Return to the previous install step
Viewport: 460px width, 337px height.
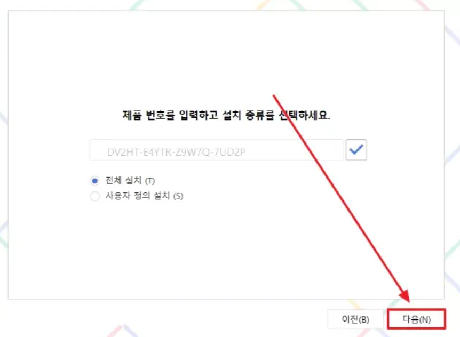(355, 319)
